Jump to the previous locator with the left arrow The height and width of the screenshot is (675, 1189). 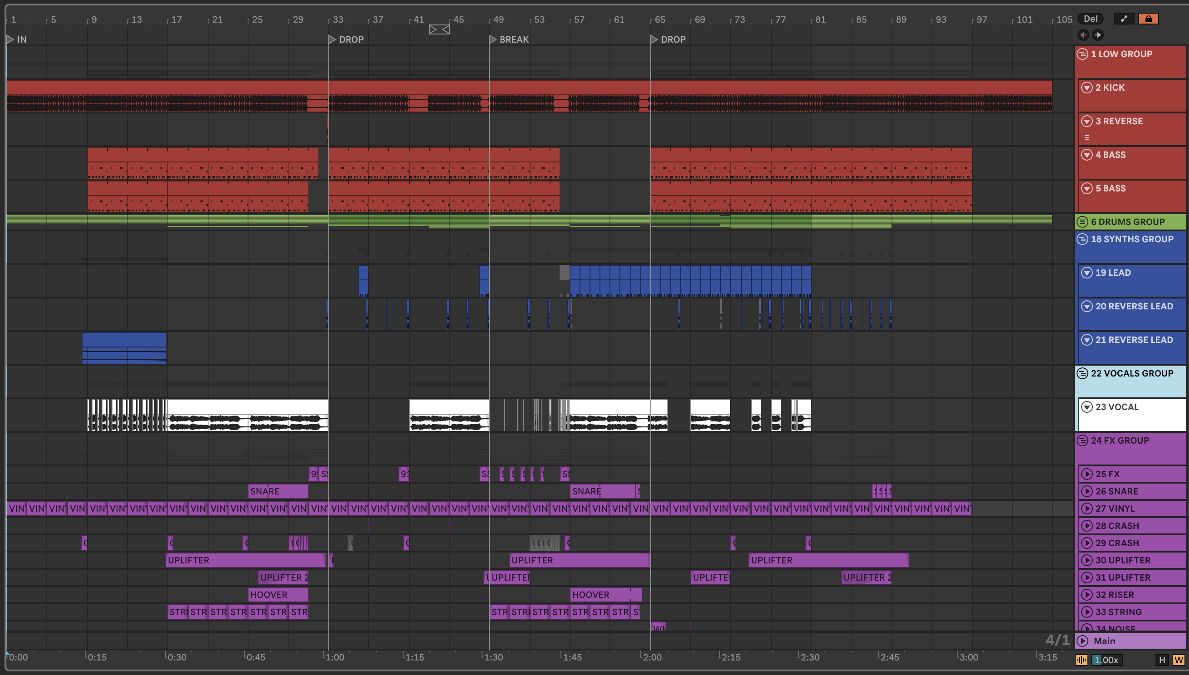(x=1083, y=35)
